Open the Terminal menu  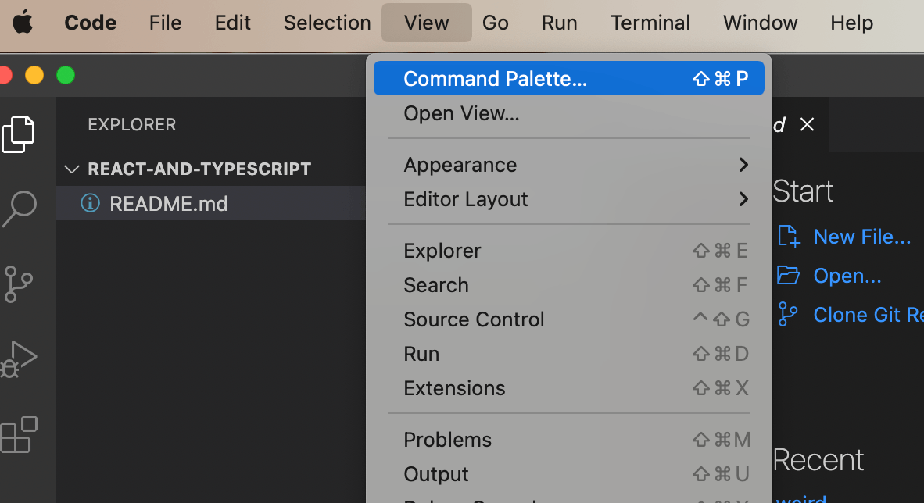(x=650, y=23)
